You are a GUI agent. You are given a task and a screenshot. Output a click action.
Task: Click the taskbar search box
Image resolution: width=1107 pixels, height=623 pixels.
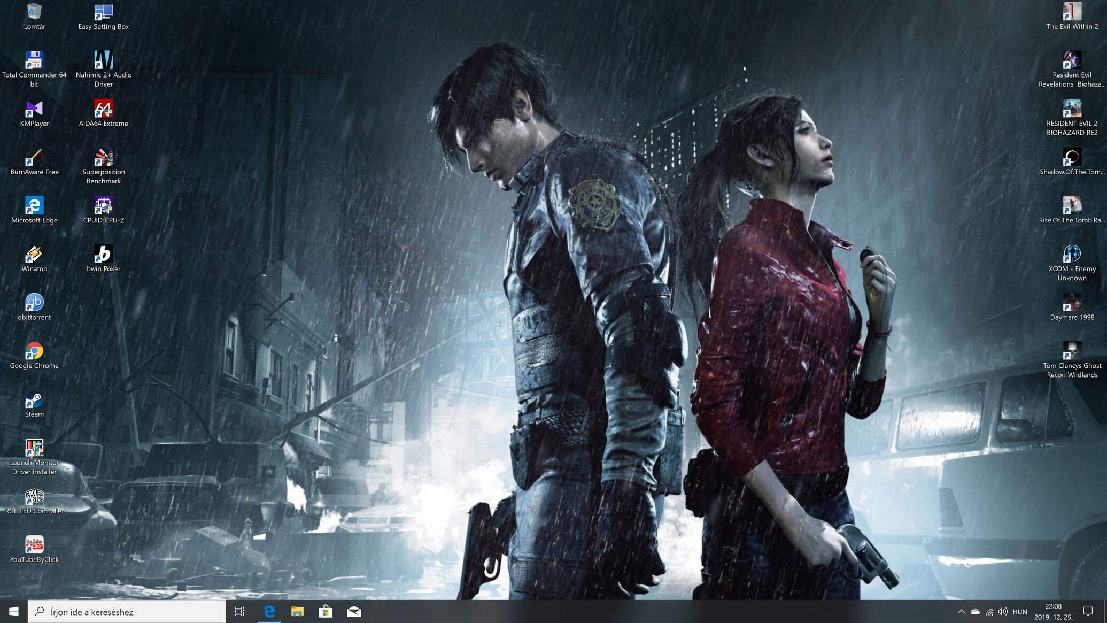[x=127, y=611]
